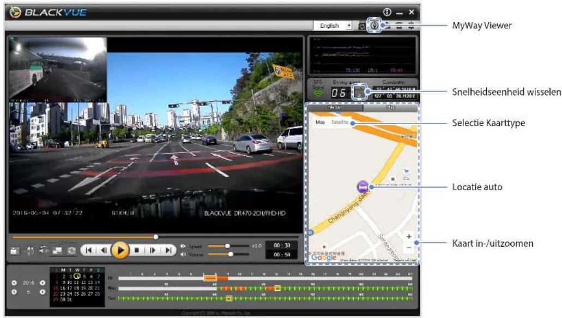Image resolution: width=562 pixels, height=318 pixels.
Task: Go to next month arrow
Action: tap(43, 292)
